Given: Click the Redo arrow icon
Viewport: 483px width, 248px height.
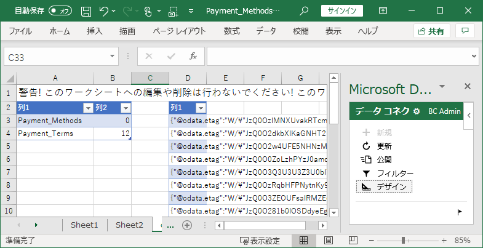Looking at the screenshot, I should (127, 12).
